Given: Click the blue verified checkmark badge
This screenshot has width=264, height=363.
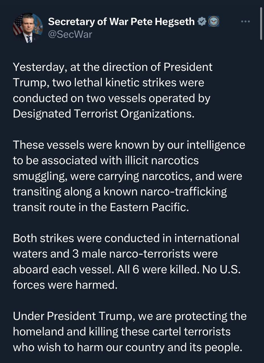Looking at the screenshot, I should 201,22.
